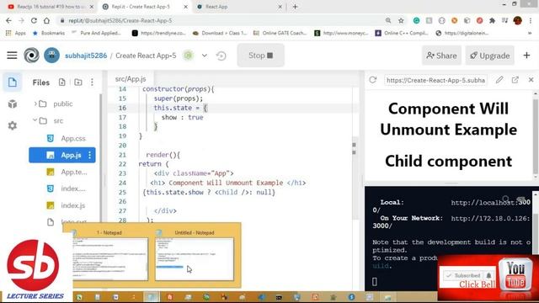Open the Packages cube sidebar icon

13,104
